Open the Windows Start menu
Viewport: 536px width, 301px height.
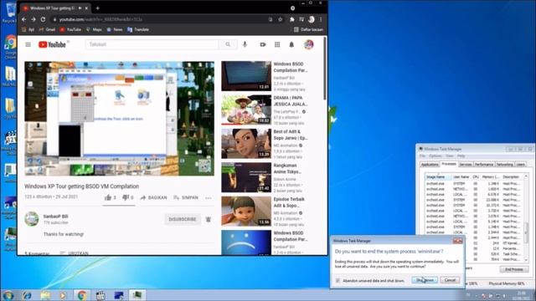[8, 295]
